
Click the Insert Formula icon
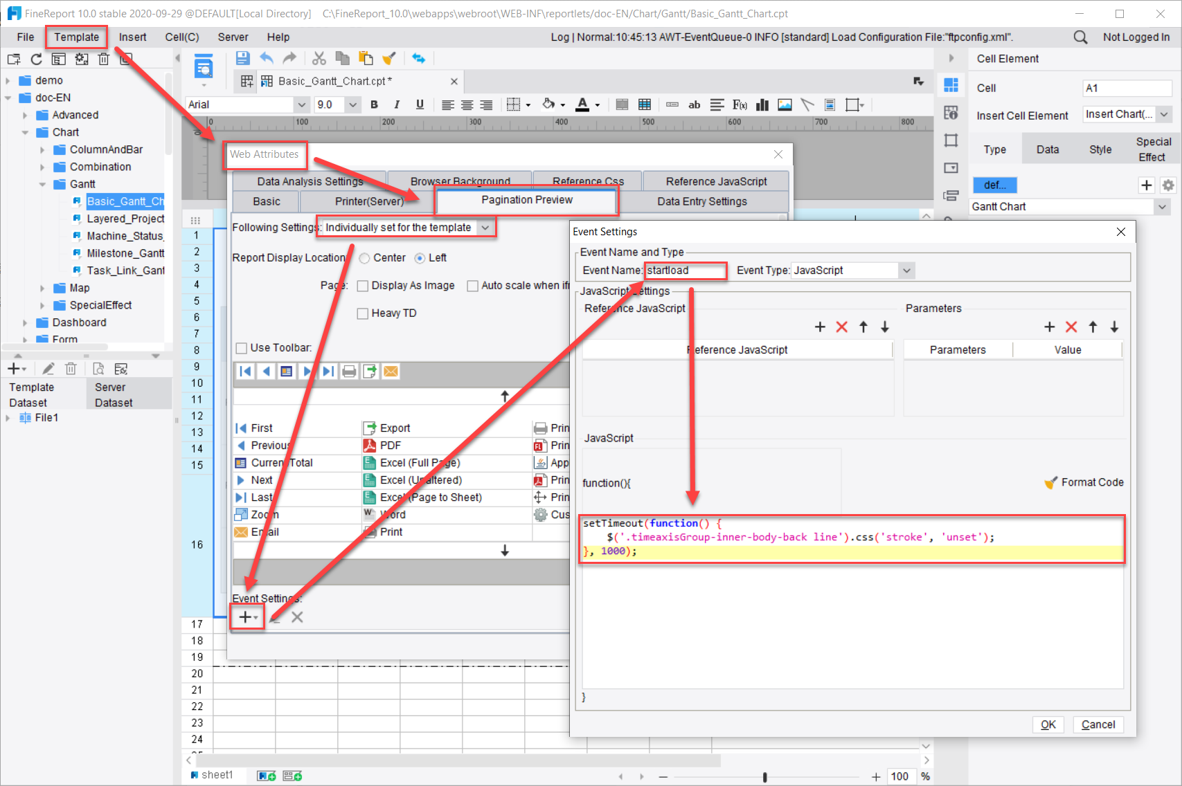[x=740, y=104]
